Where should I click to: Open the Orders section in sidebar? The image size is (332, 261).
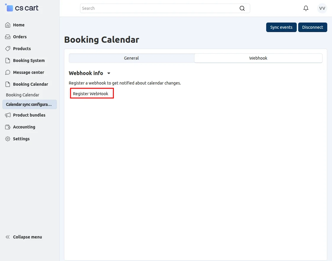[20, 37]
